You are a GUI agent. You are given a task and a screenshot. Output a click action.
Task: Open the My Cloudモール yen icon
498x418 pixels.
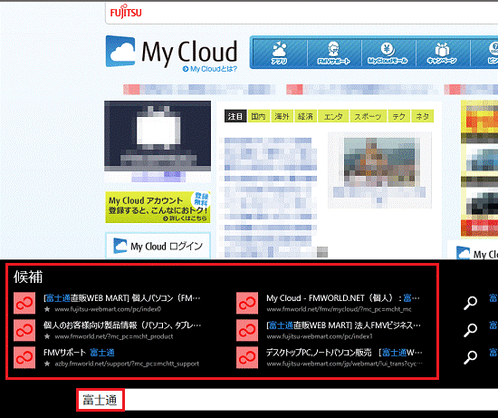pyautogui.click(x=388, y=53)
